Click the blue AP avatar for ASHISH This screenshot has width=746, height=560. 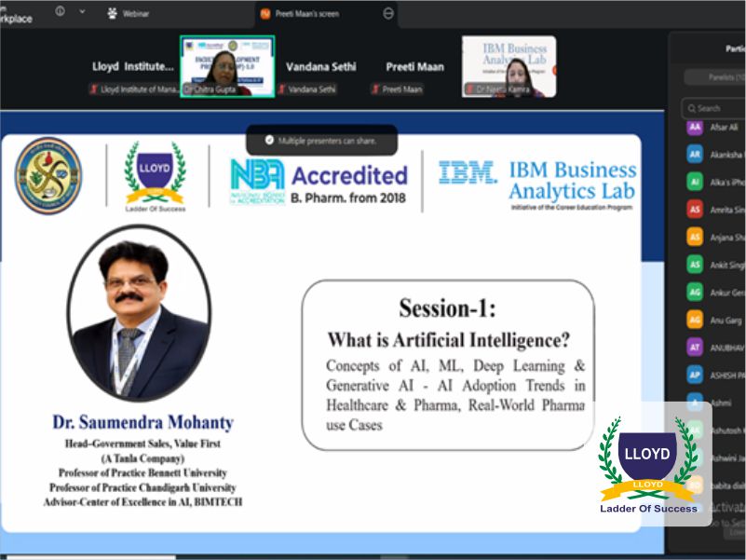click(x=695, y=376)
